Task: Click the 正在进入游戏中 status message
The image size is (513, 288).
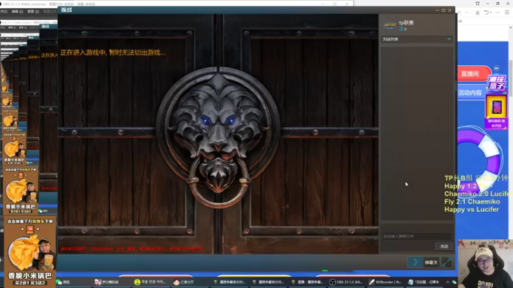Action: 113,52
